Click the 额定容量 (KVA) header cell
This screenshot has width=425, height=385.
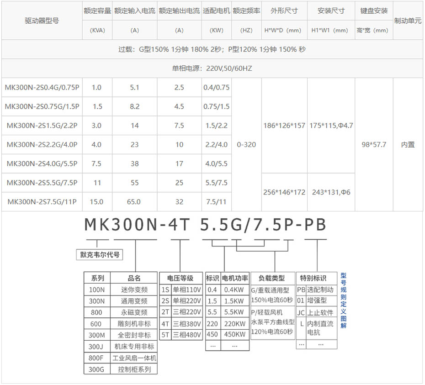[x=96, y=21]
